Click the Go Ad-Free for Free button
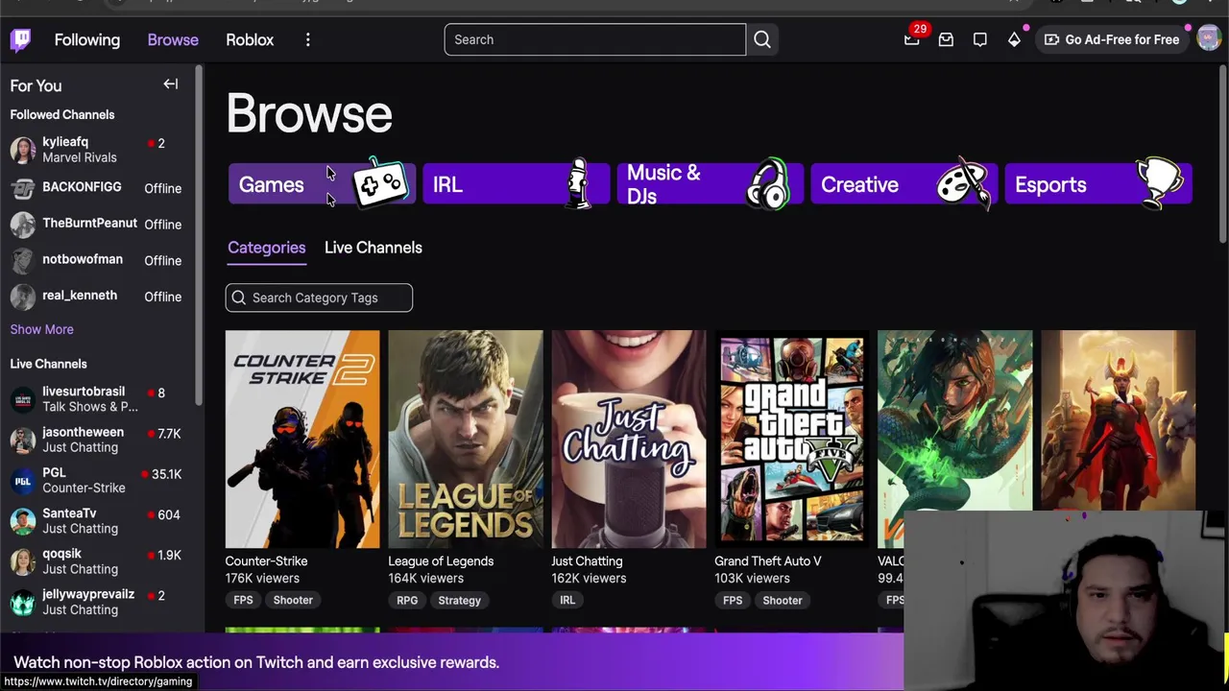This screenshot has width=1229, height=691. [x=1112, y=39]
